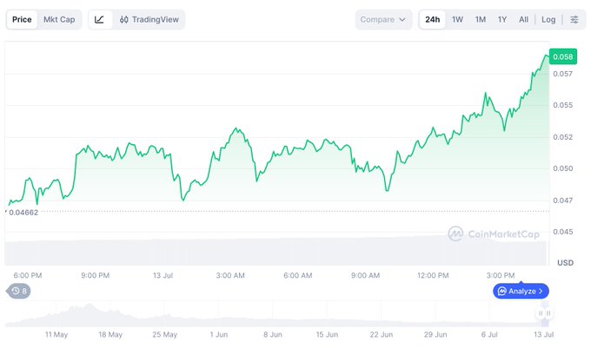The image size is (591, 355).
Task: Open the chart settings sliders icon
Action: click(574, 20)
